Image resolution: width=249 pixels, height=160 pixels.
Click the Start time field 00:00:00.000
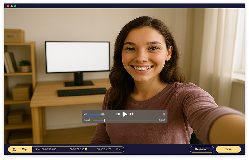tap(49, 149)
